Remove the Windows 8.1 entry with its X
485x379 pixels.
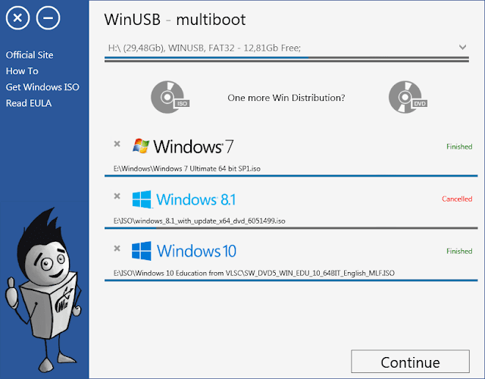pyautogui.click(x=117, y=196)
